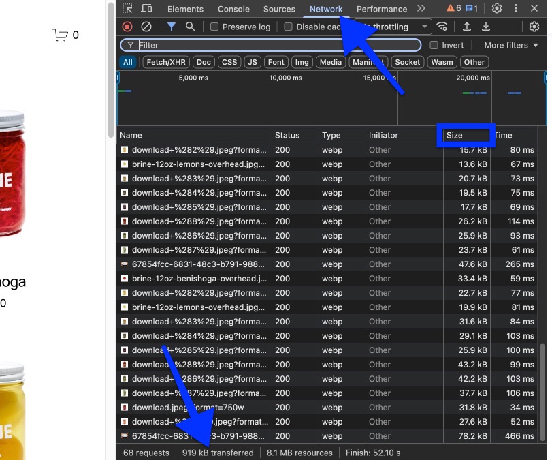Click the Export HAR download icon
This screenshot has height=460, width=552.
point(486,27)
